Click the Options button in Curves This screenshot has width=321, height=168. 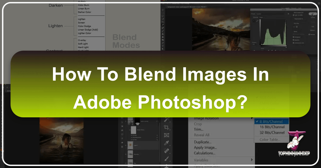tap(312, 30)
